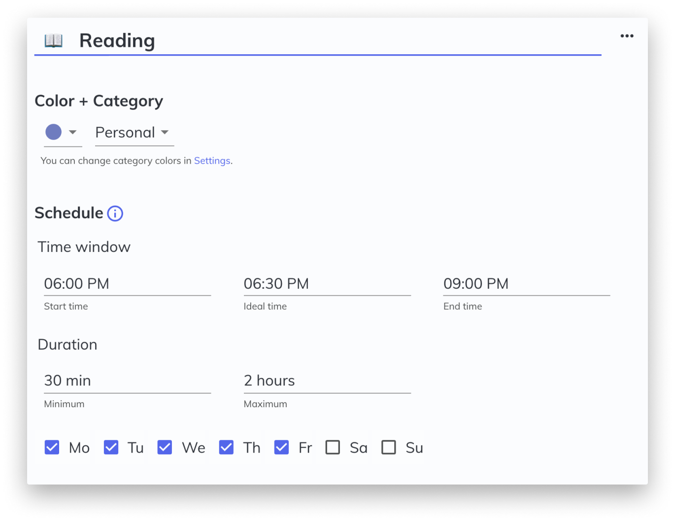Edit the Reading habit title field
The height and width of the screenshot is (521, 675).
pyautogui.click(x=318, y=41)
